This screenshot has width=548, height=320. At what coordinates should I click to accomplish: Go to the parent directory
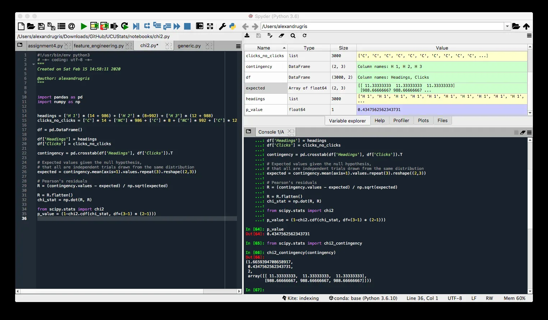click(x=526, y=26)
